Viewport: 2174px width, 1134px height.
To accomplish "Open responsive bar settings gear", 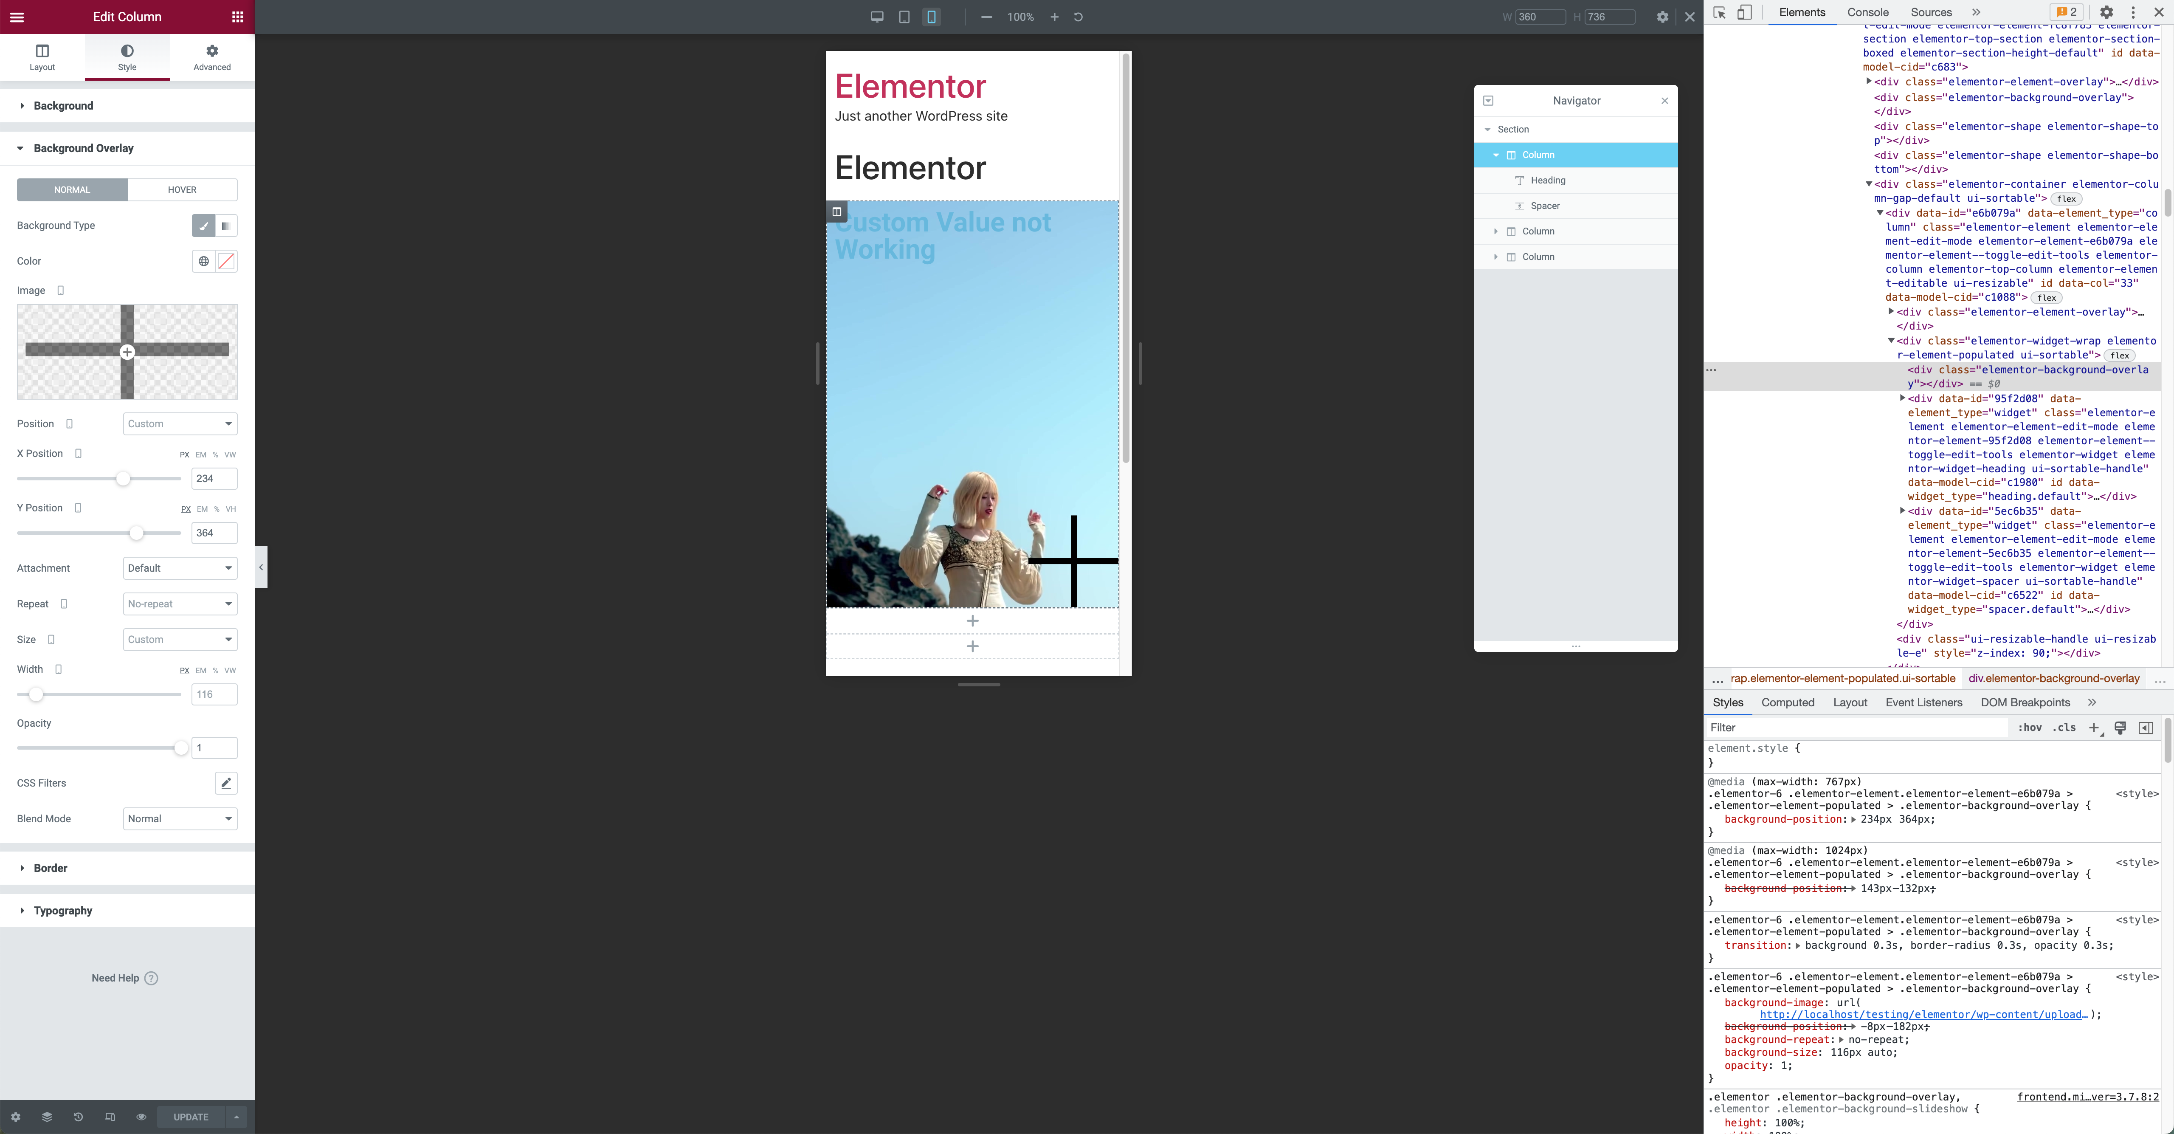I will pos(1662,17).
